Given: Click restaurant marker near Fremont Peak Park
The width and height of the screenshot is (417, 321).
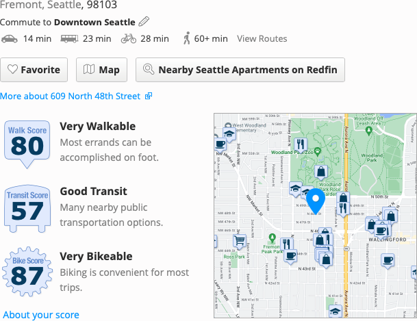Looking at the screenshot, I should click(287, 243).
